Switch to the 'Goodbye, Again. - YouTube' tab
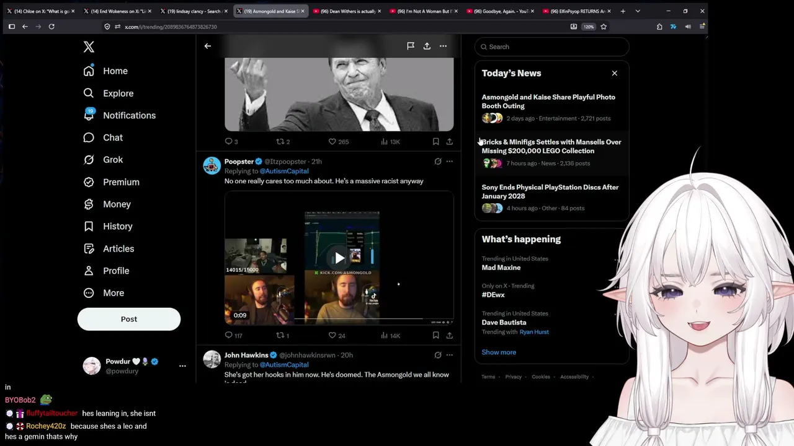794x446 pixels. point(499,11)
